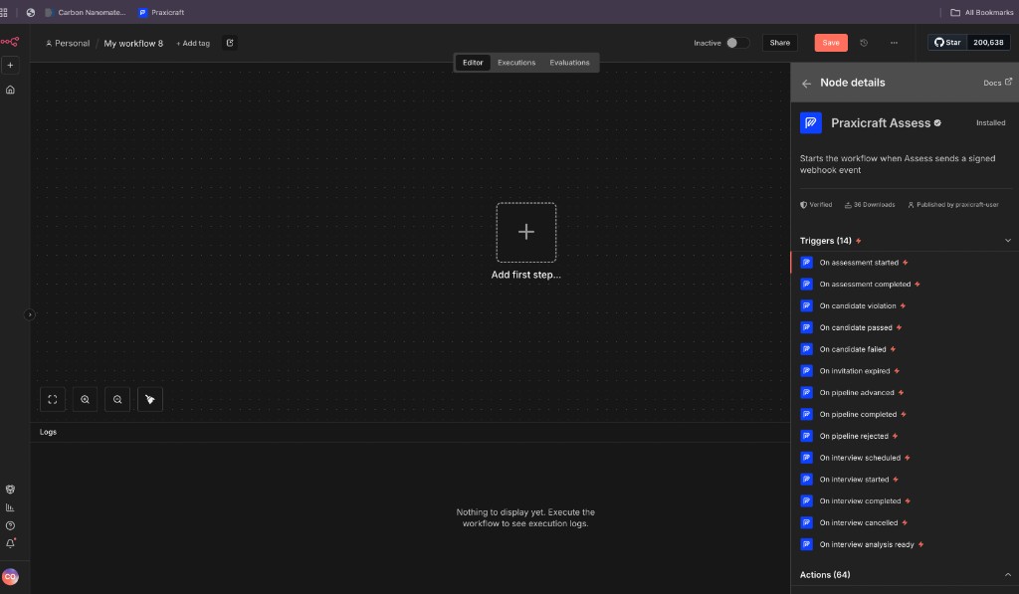
Task: Expand the Actions (64) section chevron
Action: pos(1007,574)
